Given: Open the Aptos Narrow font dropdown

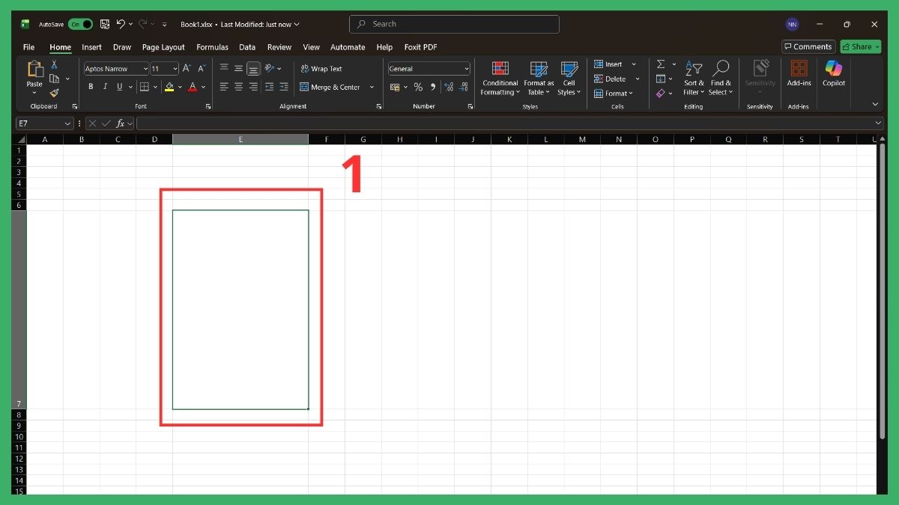Looking at the screenshot, I should click(x=145, y=68).
